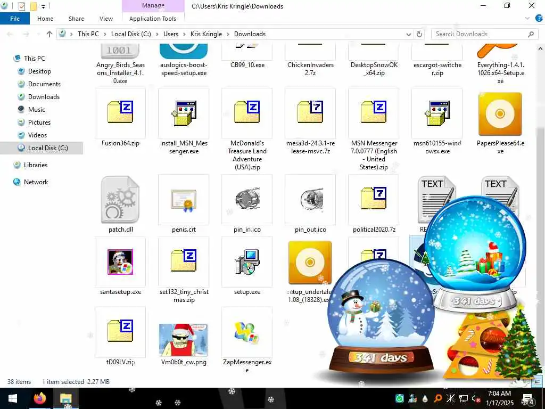Select the ZapMessenger.exe icon

coord(247,333)
